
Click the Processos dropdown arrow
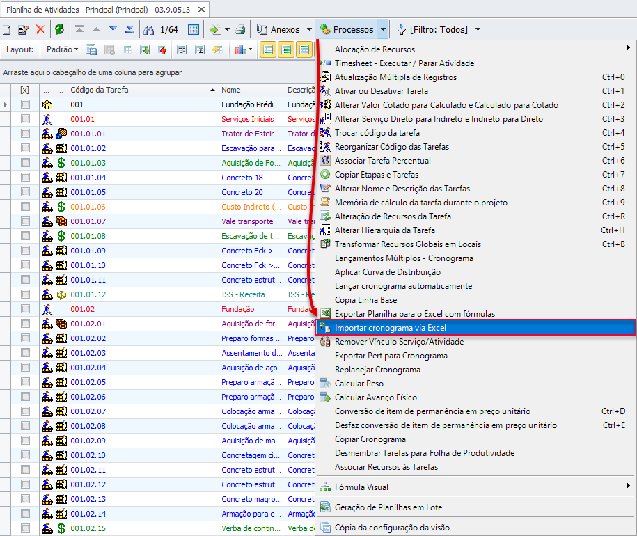pyautogui.click(x=383, y=29)
